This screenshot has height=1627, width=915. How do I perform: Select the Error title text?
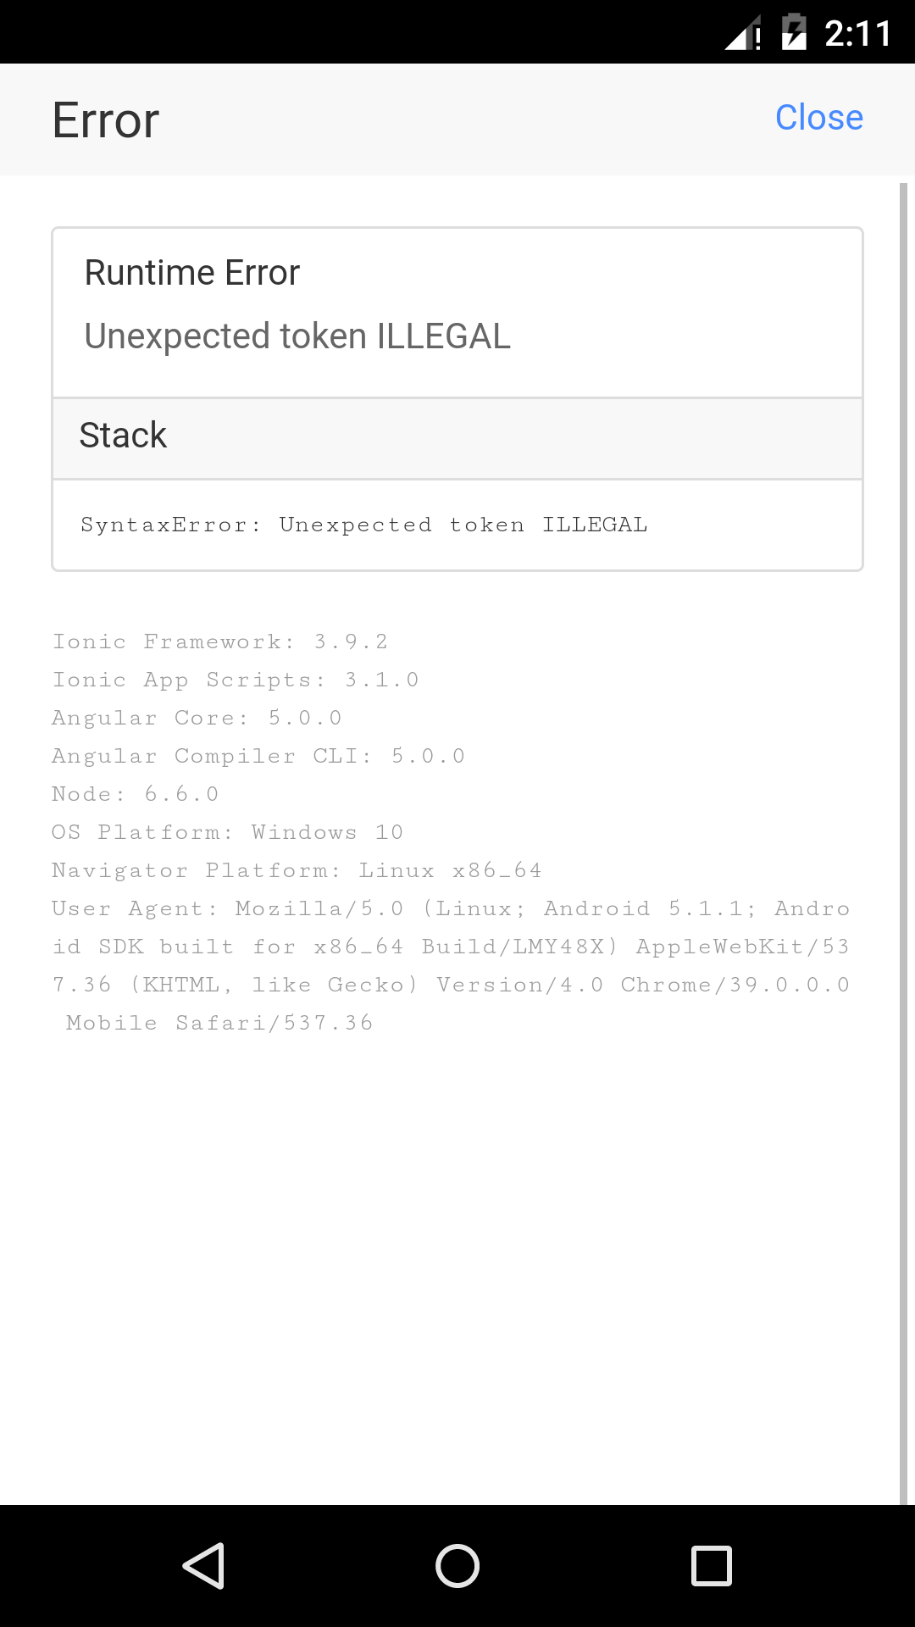(104, 119)
